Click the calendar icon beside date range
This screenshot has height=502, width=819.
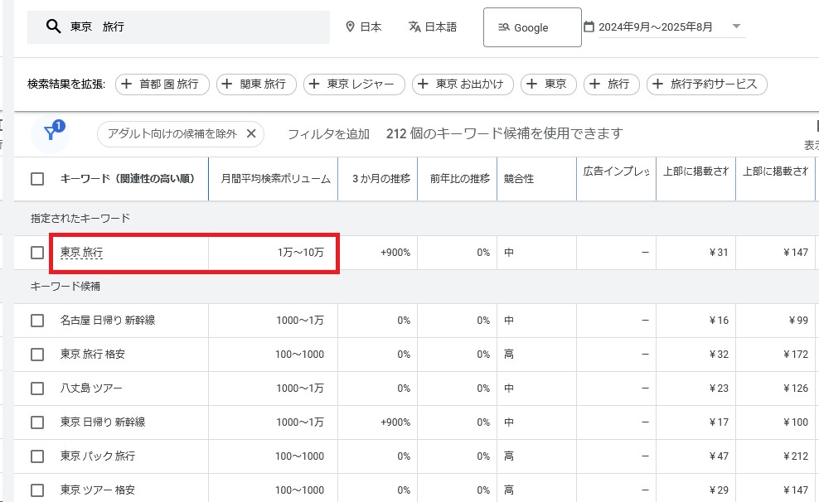click(589, 27)
